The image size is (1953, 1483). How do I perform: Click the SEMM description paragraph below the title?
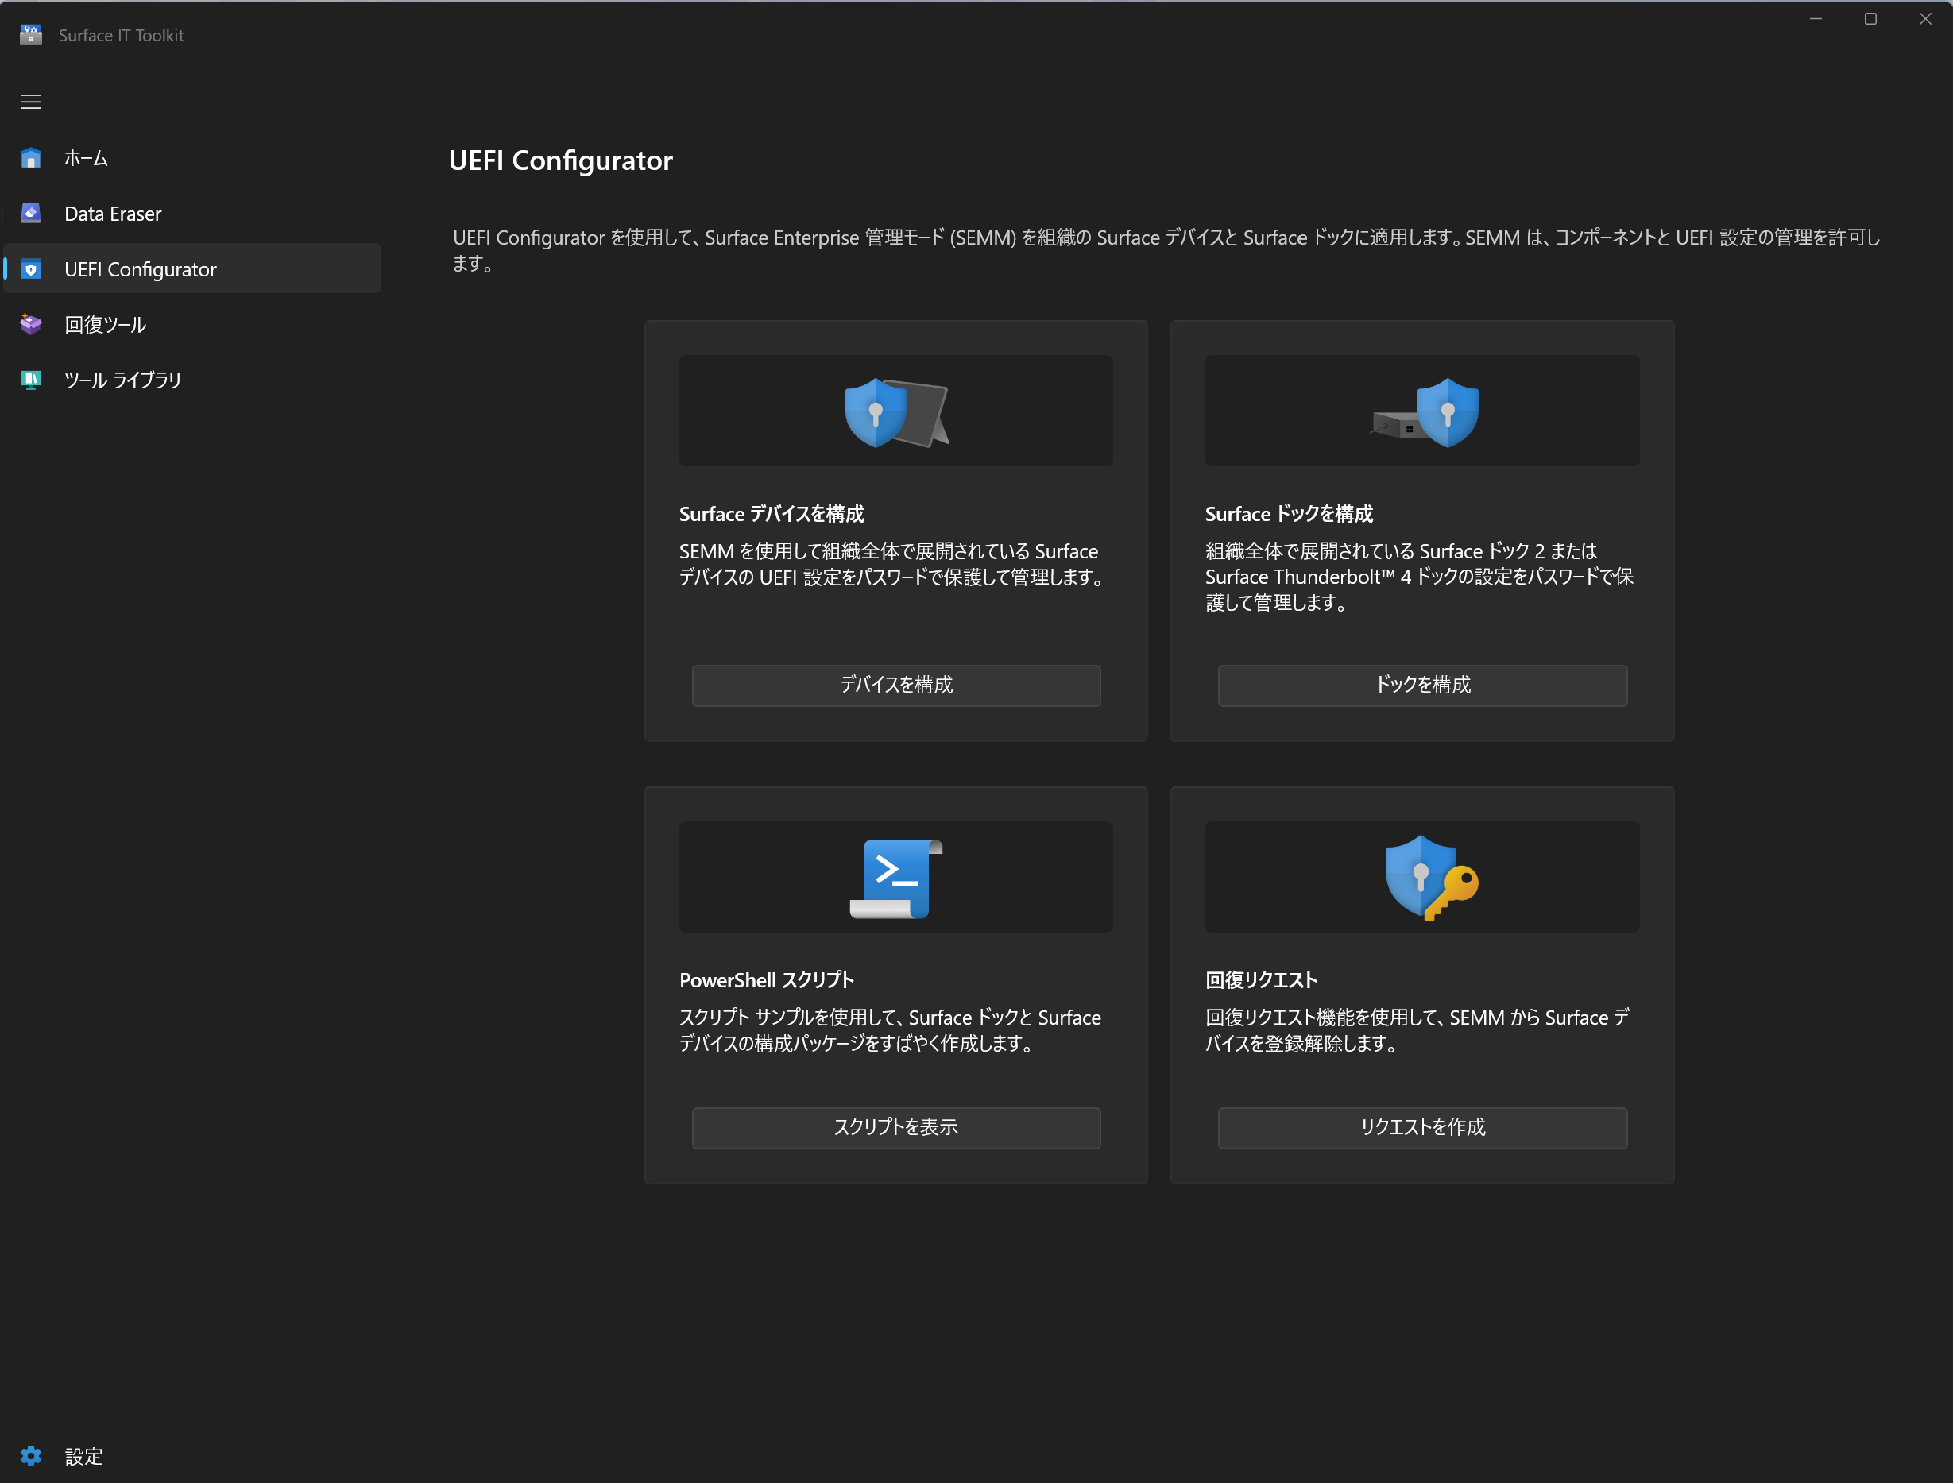(1166, 250)
